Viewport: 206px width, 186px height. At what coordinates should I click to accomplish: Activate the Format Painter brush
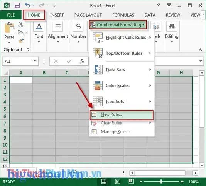point(21,41)
